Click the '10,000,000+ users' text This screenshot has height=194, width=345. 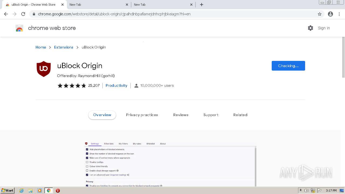157,85
